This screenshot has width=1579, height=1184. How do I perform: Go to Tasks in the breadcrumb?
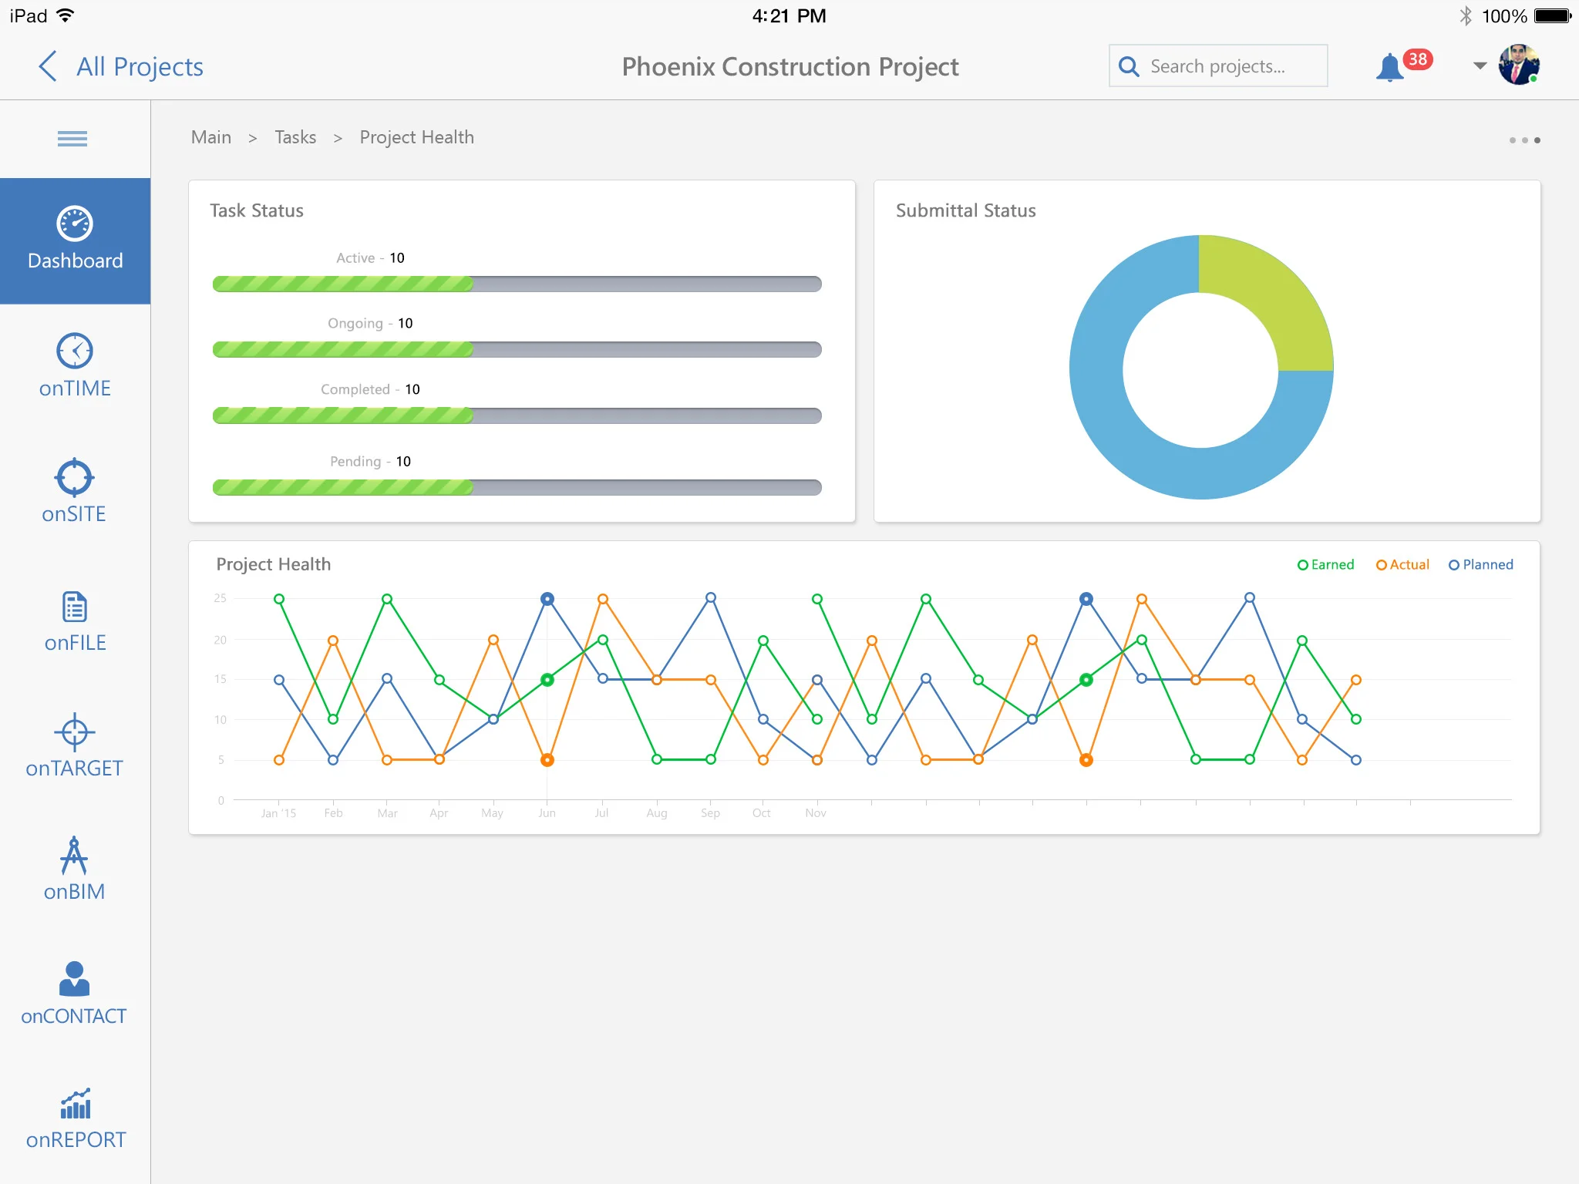click(295, 137)
